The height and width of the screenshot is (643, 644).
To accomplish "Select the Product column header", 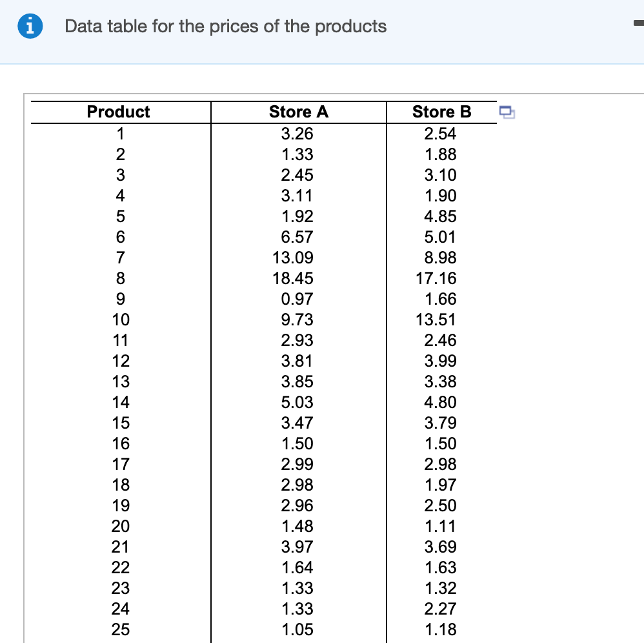I will [118, 112].
